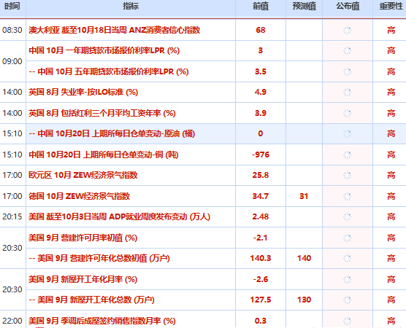
Task: Open 美国 ADP就业周度发布变动 (万人) indicator
Action: pyautogui.click(x=119, y=216)
